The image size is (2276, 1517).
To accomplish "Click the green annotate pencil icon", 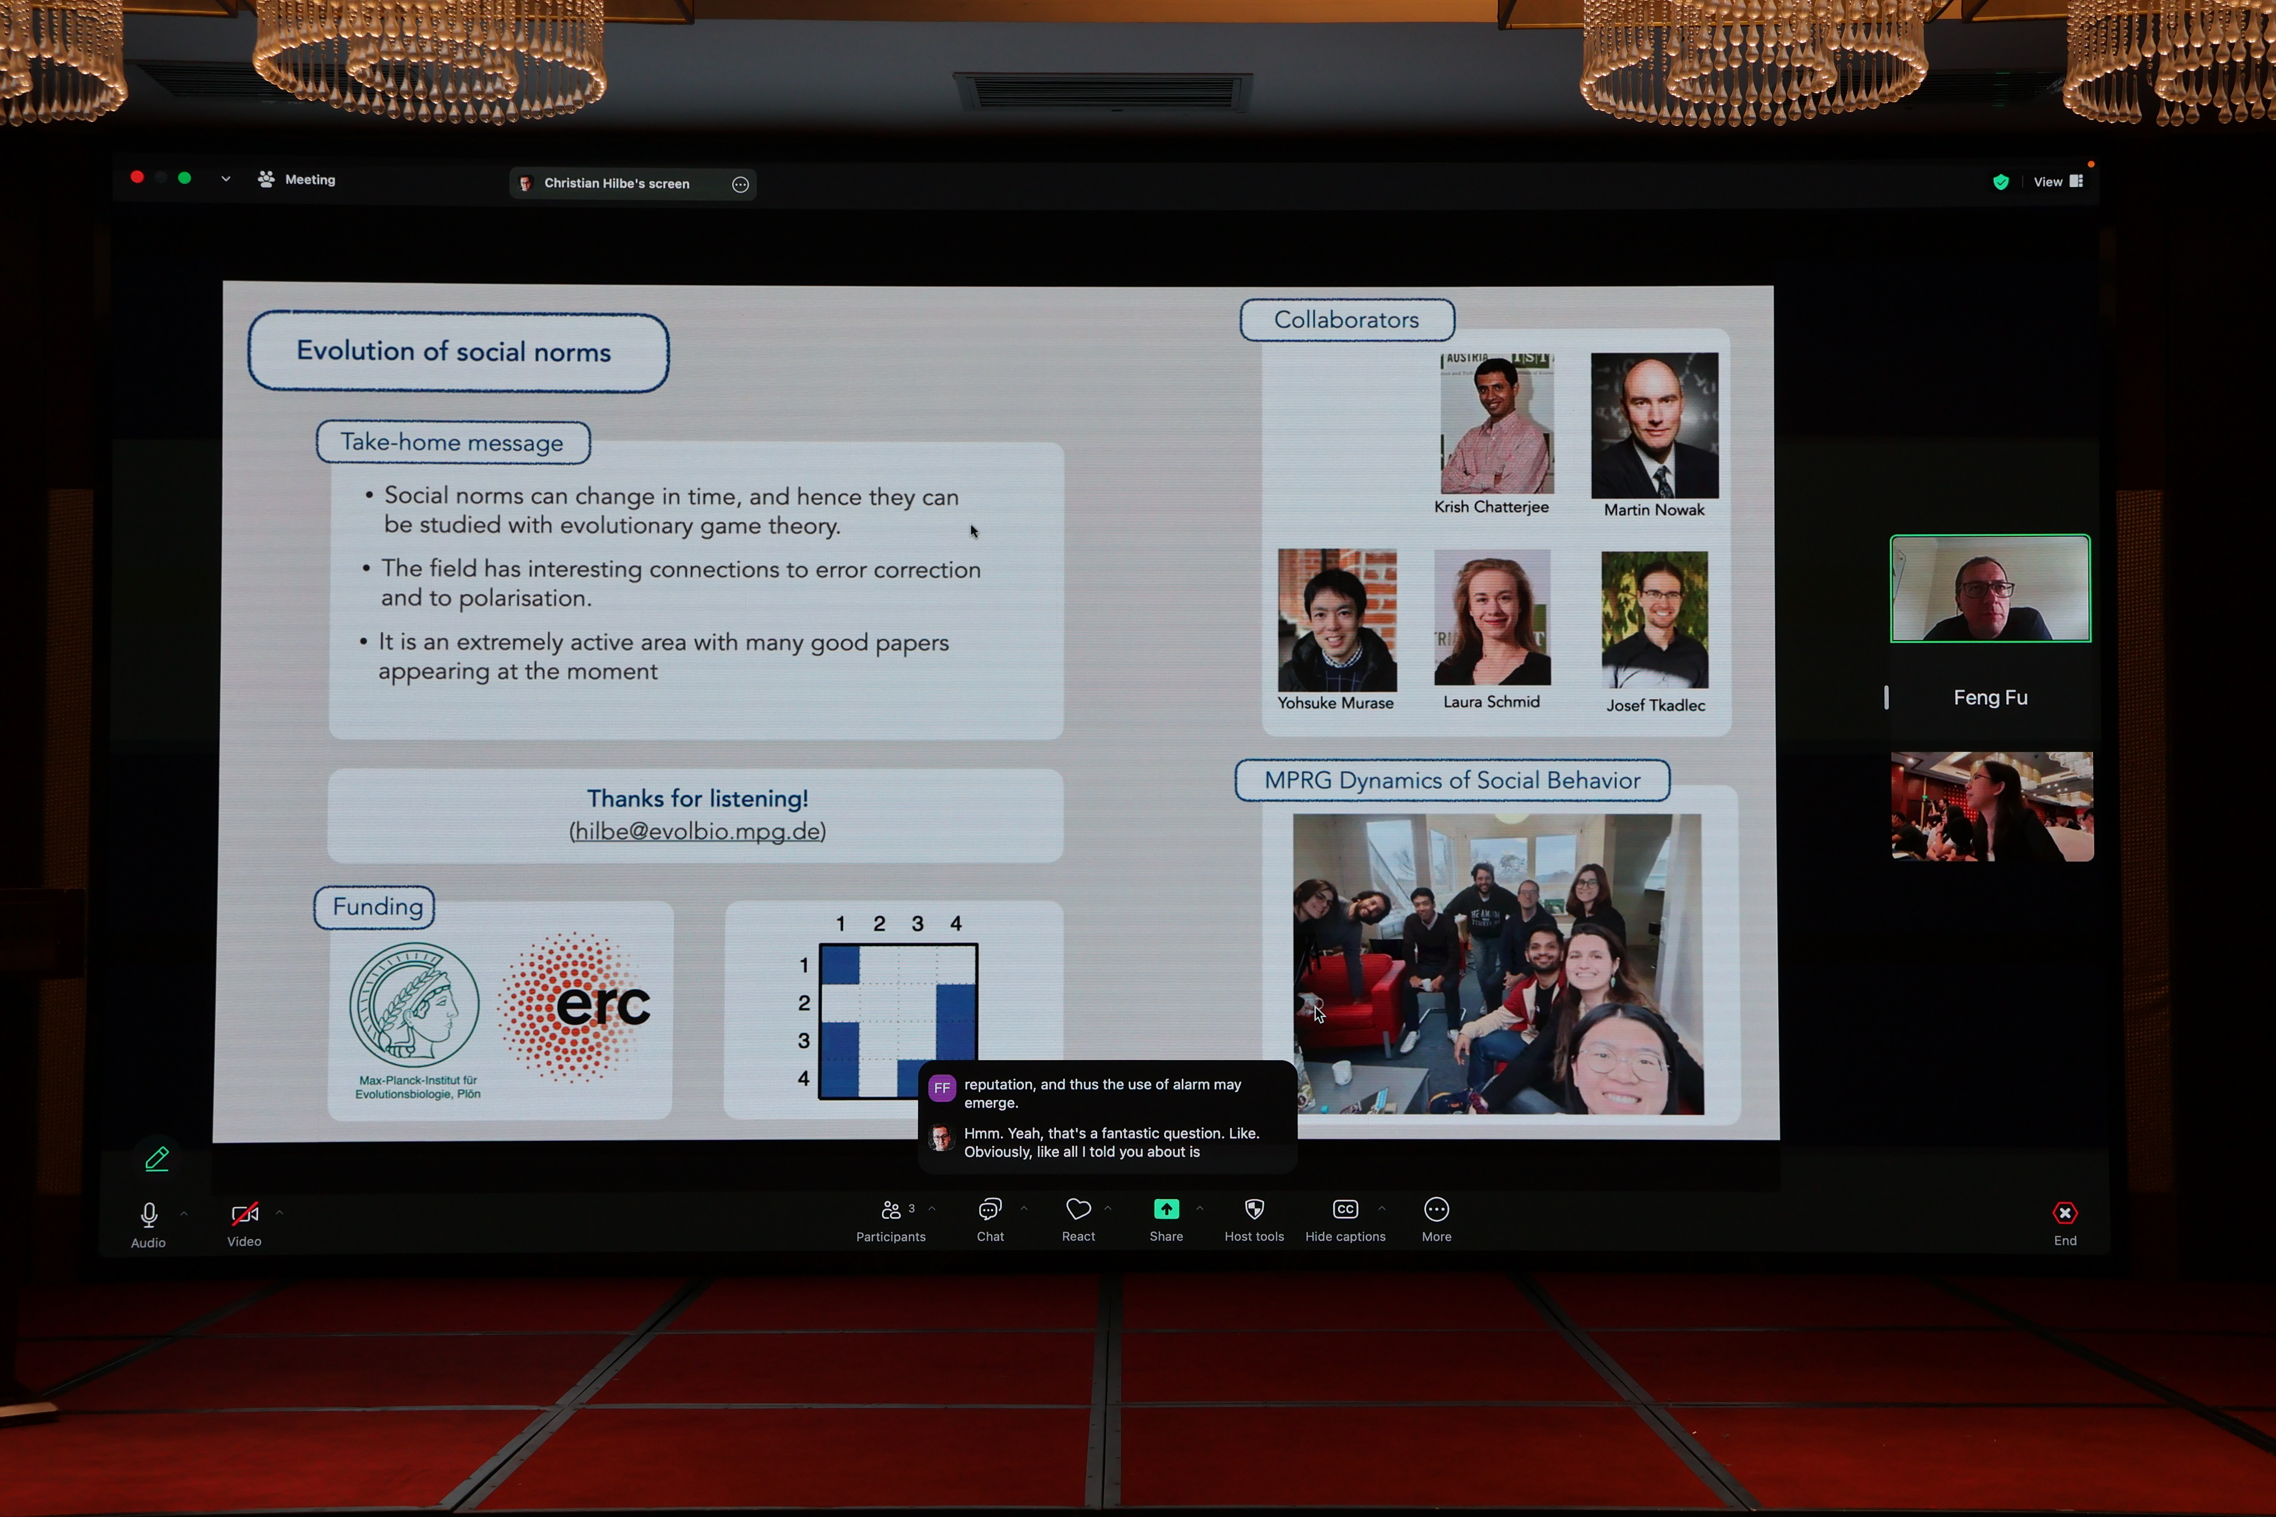I will [x=157, y=1159].
